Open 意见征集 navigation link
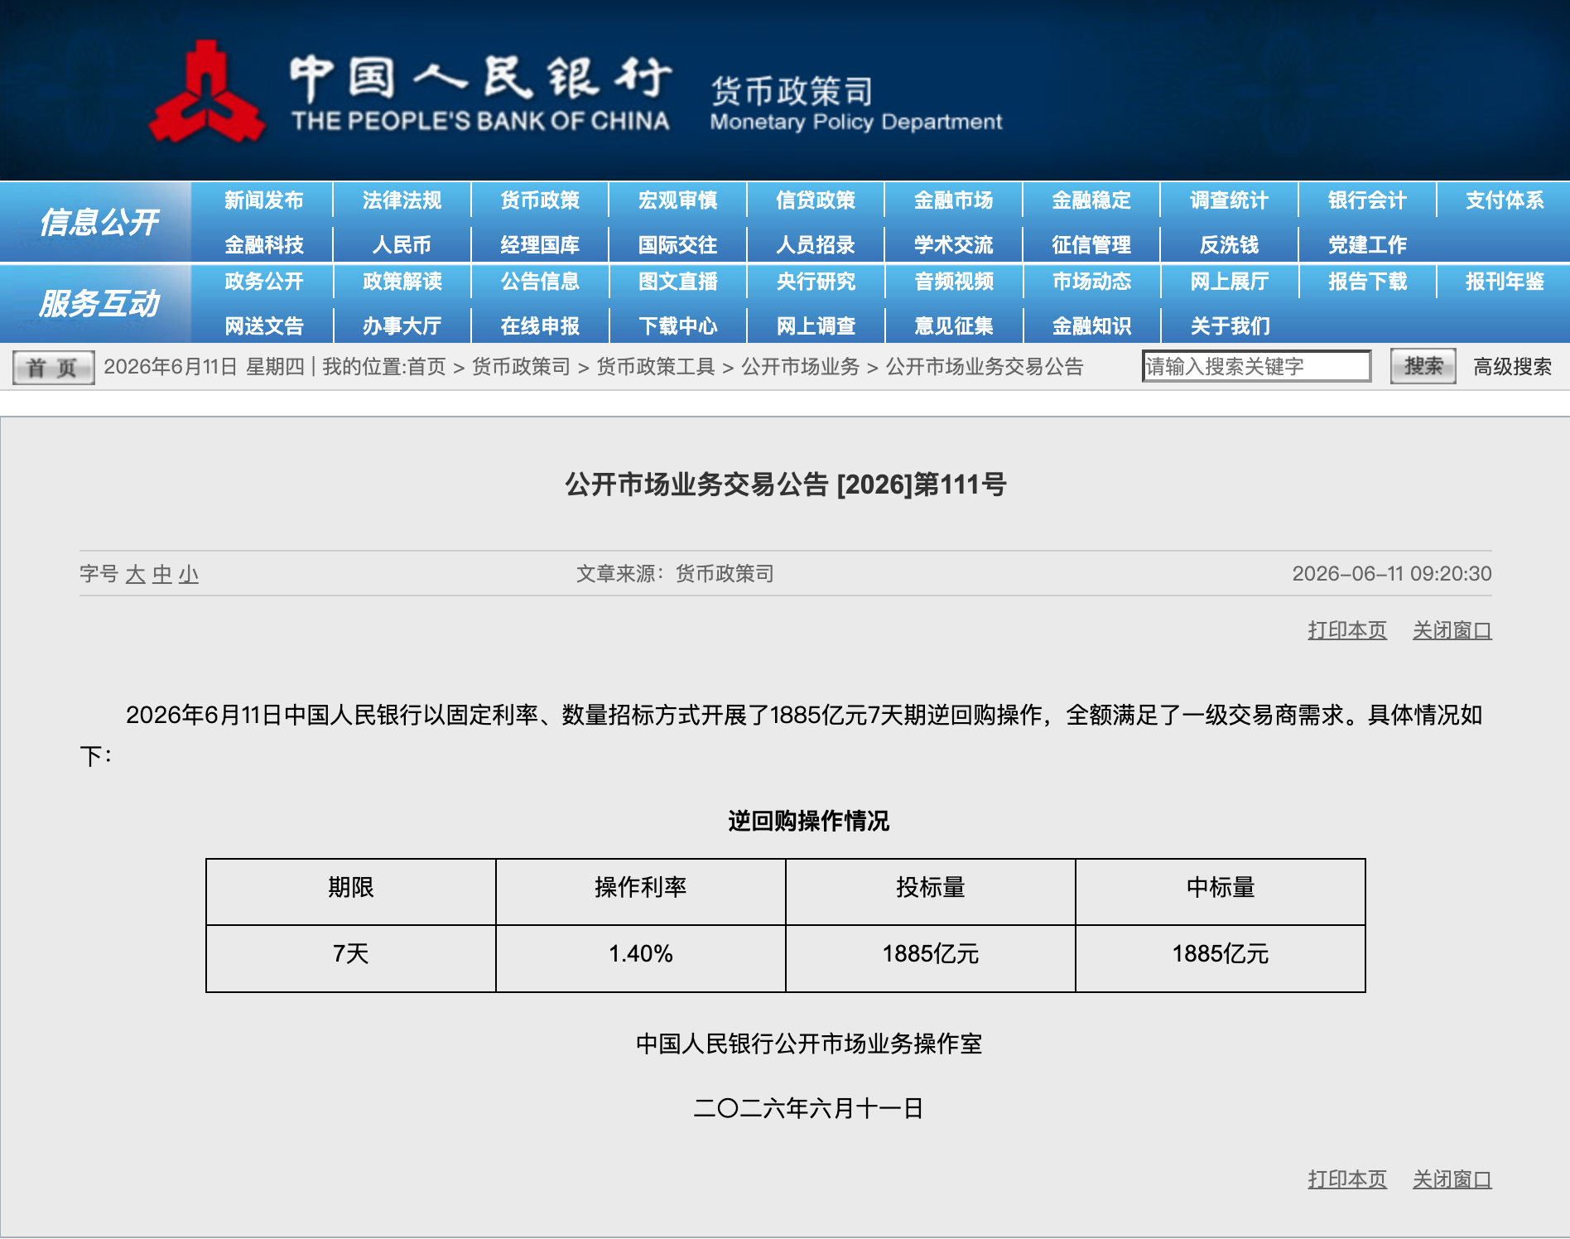 point(953,326)
